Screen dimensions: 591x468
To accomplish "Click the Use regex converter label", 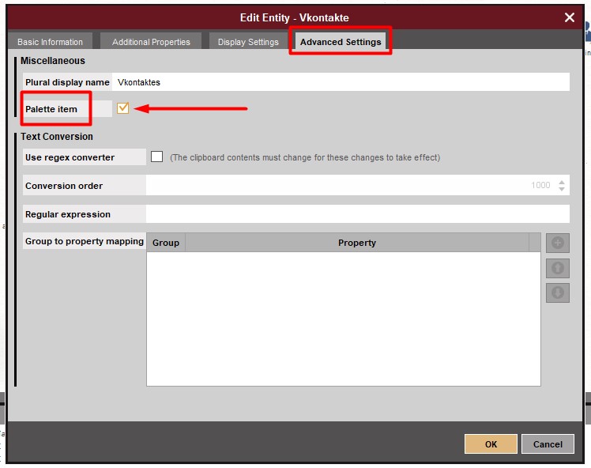I will point(70,157).
